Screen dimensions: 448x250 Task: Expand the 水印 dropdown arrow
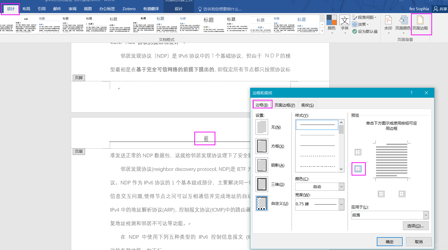pyautogui.click(x=388, y=33)
